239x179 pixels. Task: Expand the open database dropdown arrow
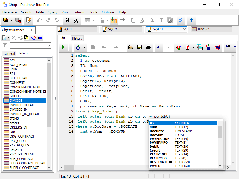tap(11, 21)
